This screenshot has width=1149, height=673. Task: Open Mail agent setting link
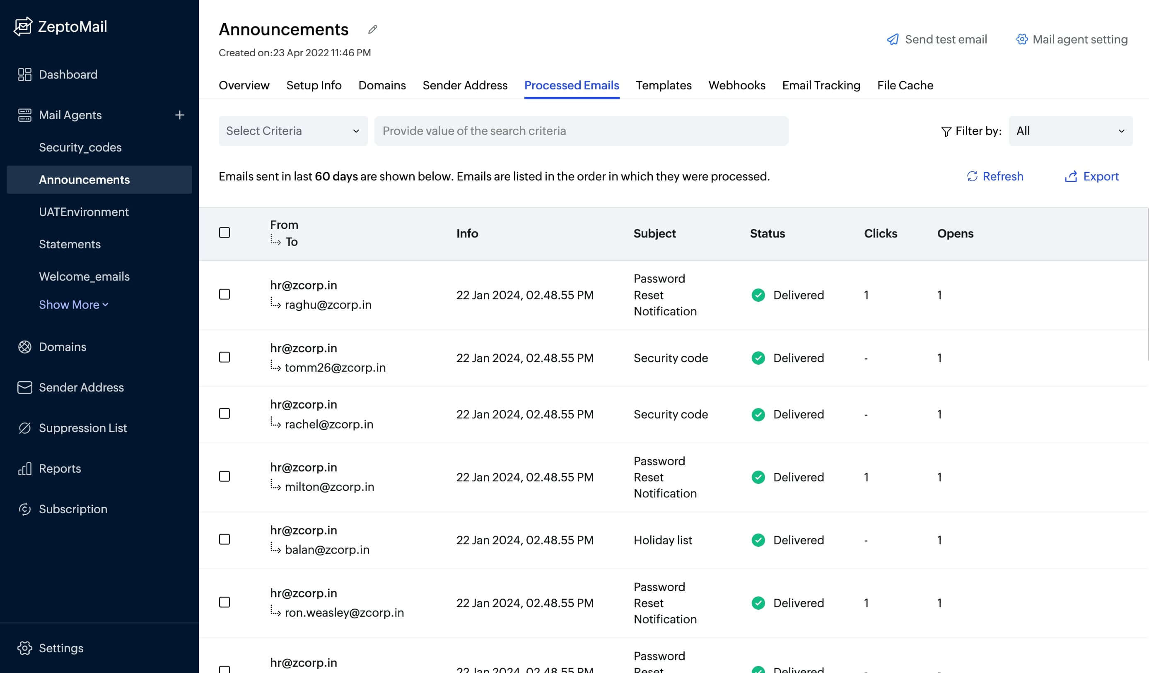coord(1072,40)
